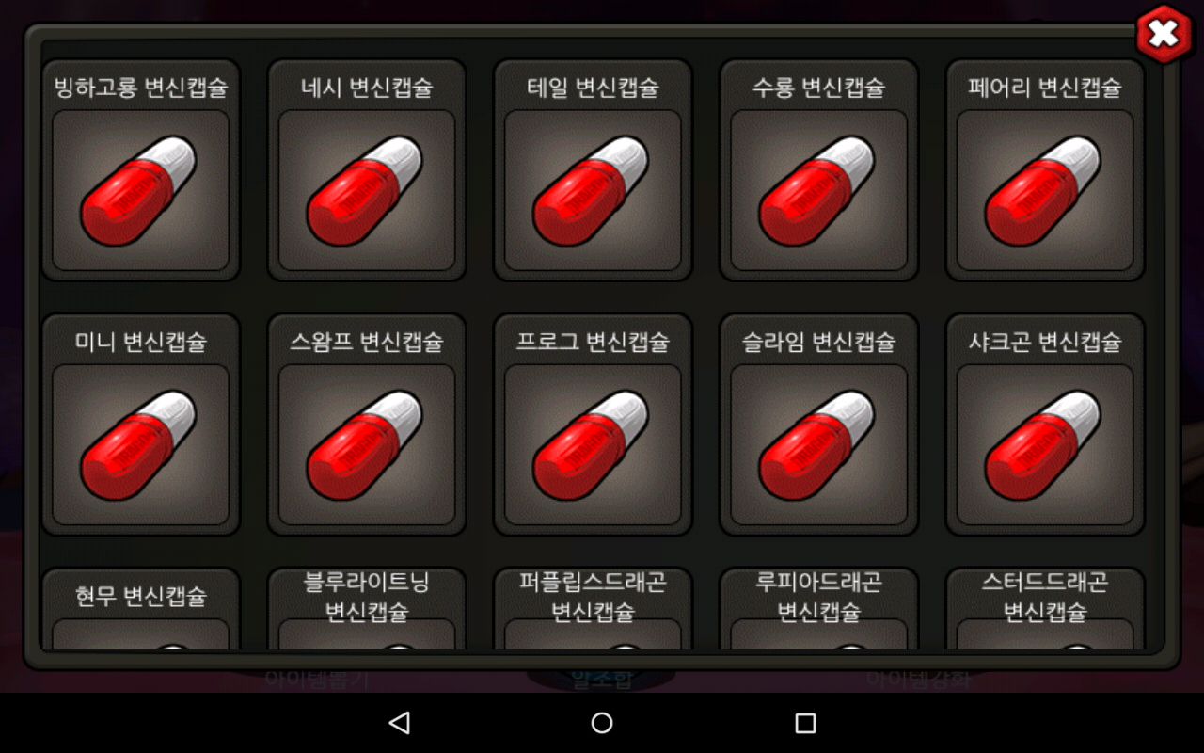Viewport: 1204px width, 753px height.
Task: Tap the 스왐프 변신캡슐 capsule icon
Action: 367,445
